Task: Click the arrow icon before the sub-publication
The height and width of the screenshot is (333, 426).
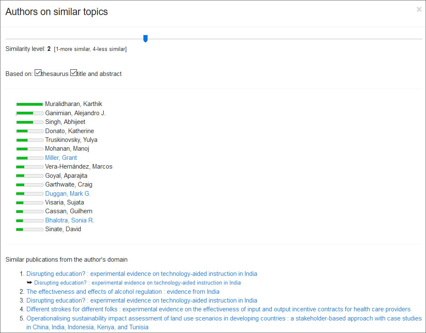Action: 29,283
